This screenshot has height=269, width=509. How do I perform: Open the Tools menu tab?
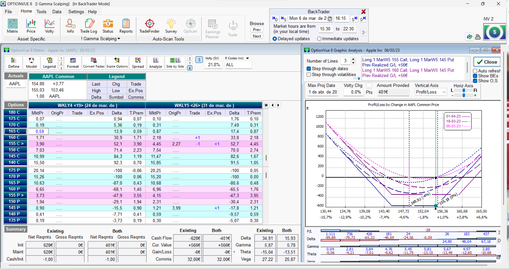pos(41,12)
